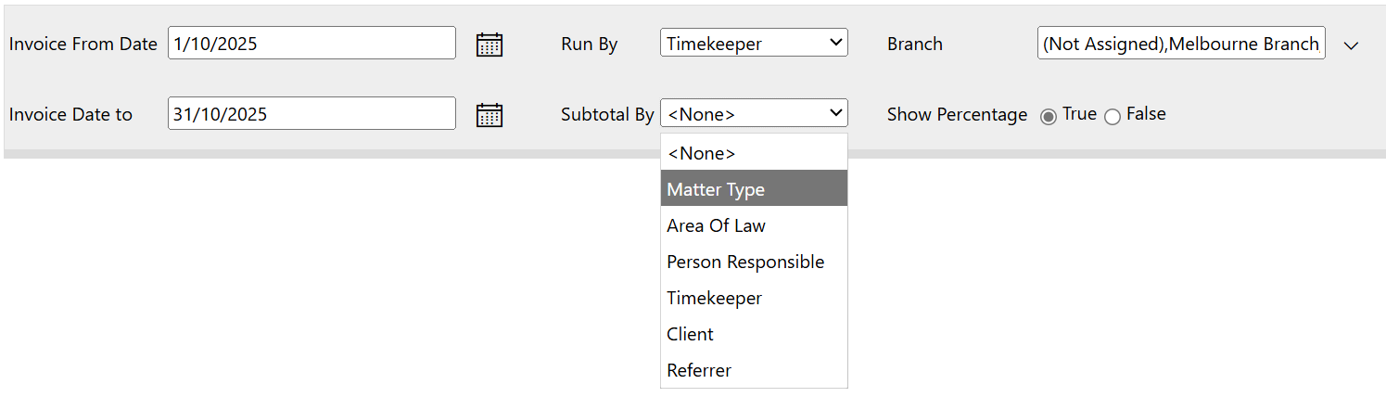The height and width of the screenshot is (397, 1386).
Task: Click the Branch text field
Action: (1180, 44)
